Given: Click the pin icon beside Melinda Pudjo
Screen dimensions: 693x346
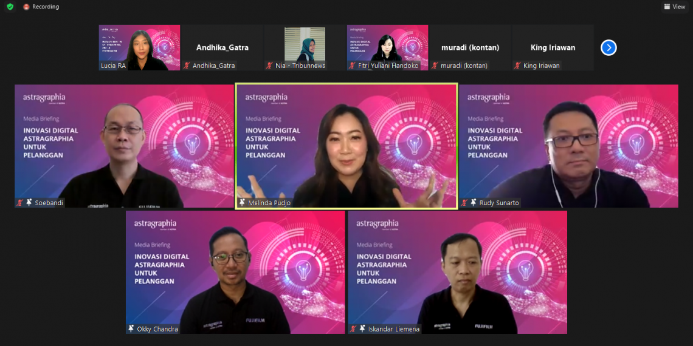Looking at the screenshot, I should (241, 203).
